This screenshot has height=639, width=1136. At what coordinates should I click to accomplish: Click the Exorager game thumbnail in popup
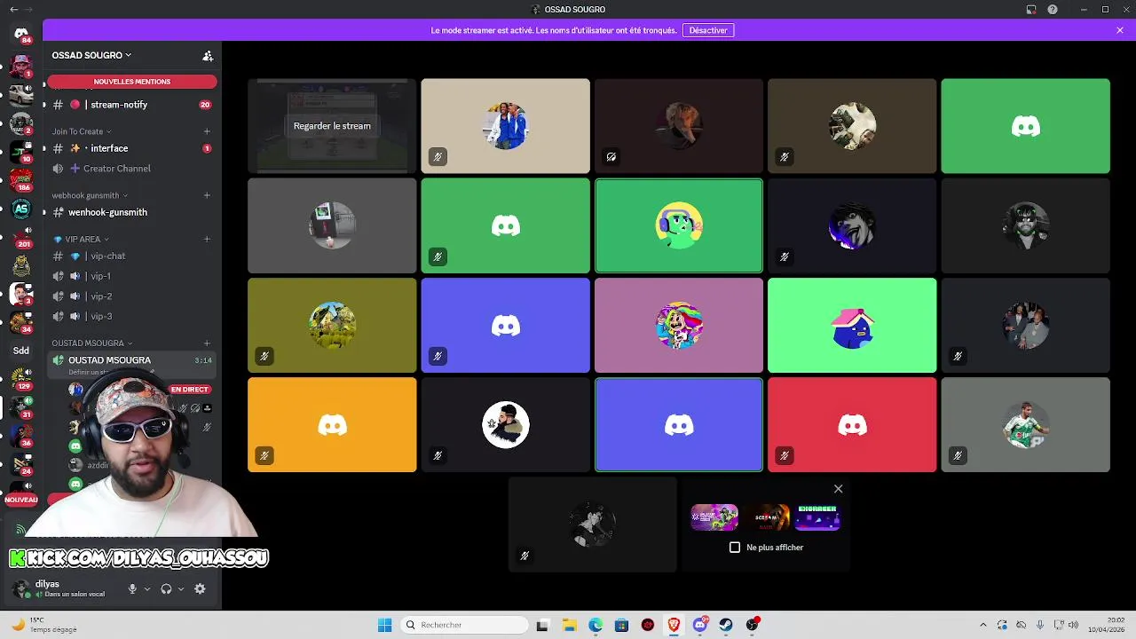[817, 517]
